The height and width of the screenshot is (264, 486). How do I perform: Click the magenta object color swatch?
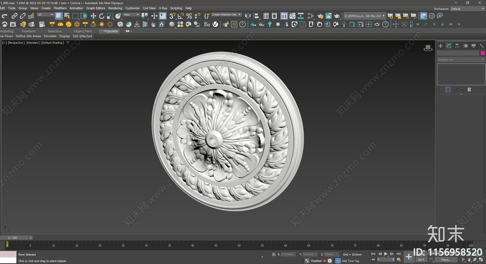482,53
